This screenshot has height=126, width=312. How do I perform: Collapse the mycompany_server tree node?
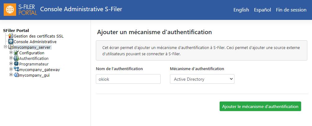click(x=5, y=47)
